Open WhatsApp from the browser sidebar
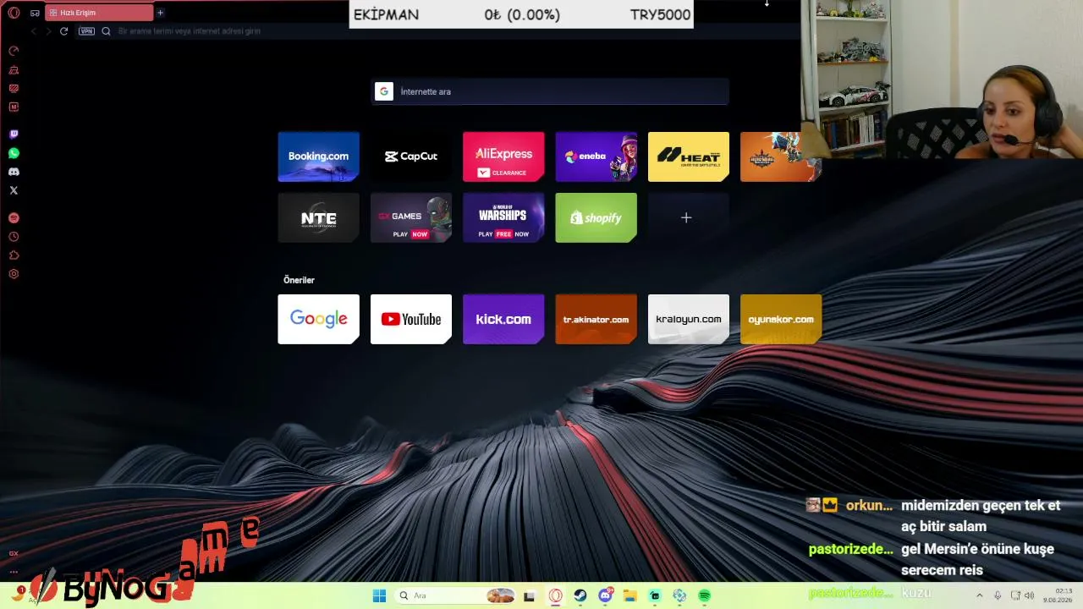Viewport: 1083px width, 609px height. click(14, 153)
